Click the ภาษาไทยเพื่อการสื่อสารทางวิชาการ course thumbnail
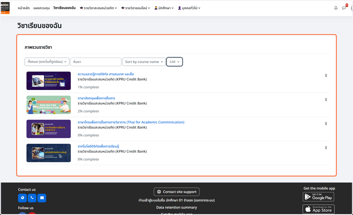The height and width of the screenshot is (215, 353). (x=49, y=129)
